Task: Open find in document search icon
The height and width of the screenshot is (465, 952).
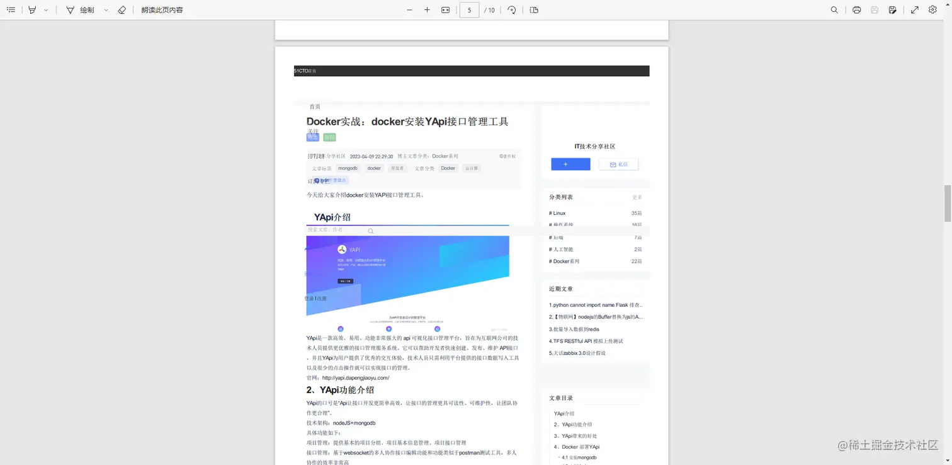Action: click(x=834, y=10)
